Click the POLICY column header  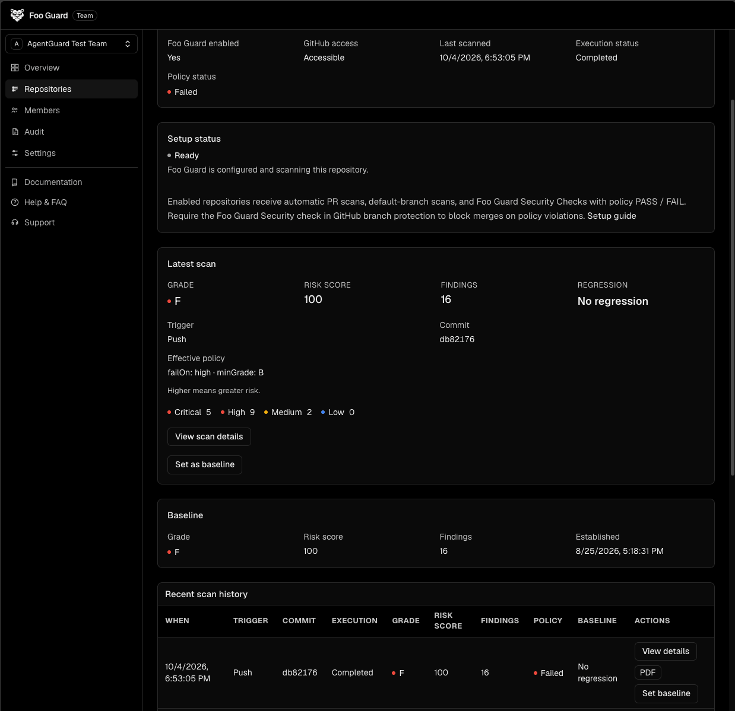[x=548, y=621]
